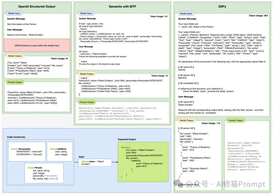The height and width of the screenshot is (195, 274).
Task: Select the Model Input label in DSPy panel
Action: tap(186, 14)
